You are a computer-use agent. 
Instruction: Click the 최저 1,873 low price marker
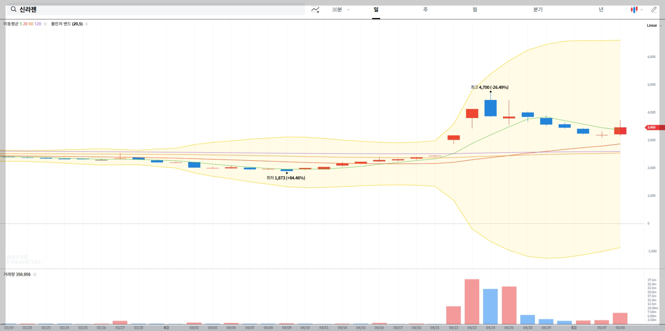pyautogui.click(x=286, y=178)
